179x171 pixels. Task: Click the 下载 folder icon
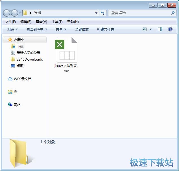tap(13, 46)
